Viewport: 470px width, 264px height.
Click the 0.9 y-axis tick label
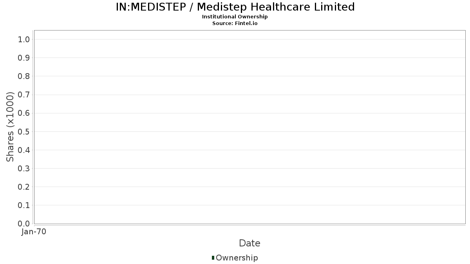24,58
